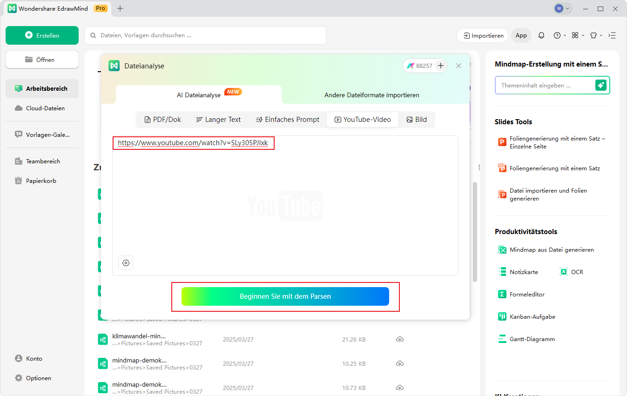Open the notification bell
Image resolution: width=627 pixels, height=396 pixels.
pos(541,35)
